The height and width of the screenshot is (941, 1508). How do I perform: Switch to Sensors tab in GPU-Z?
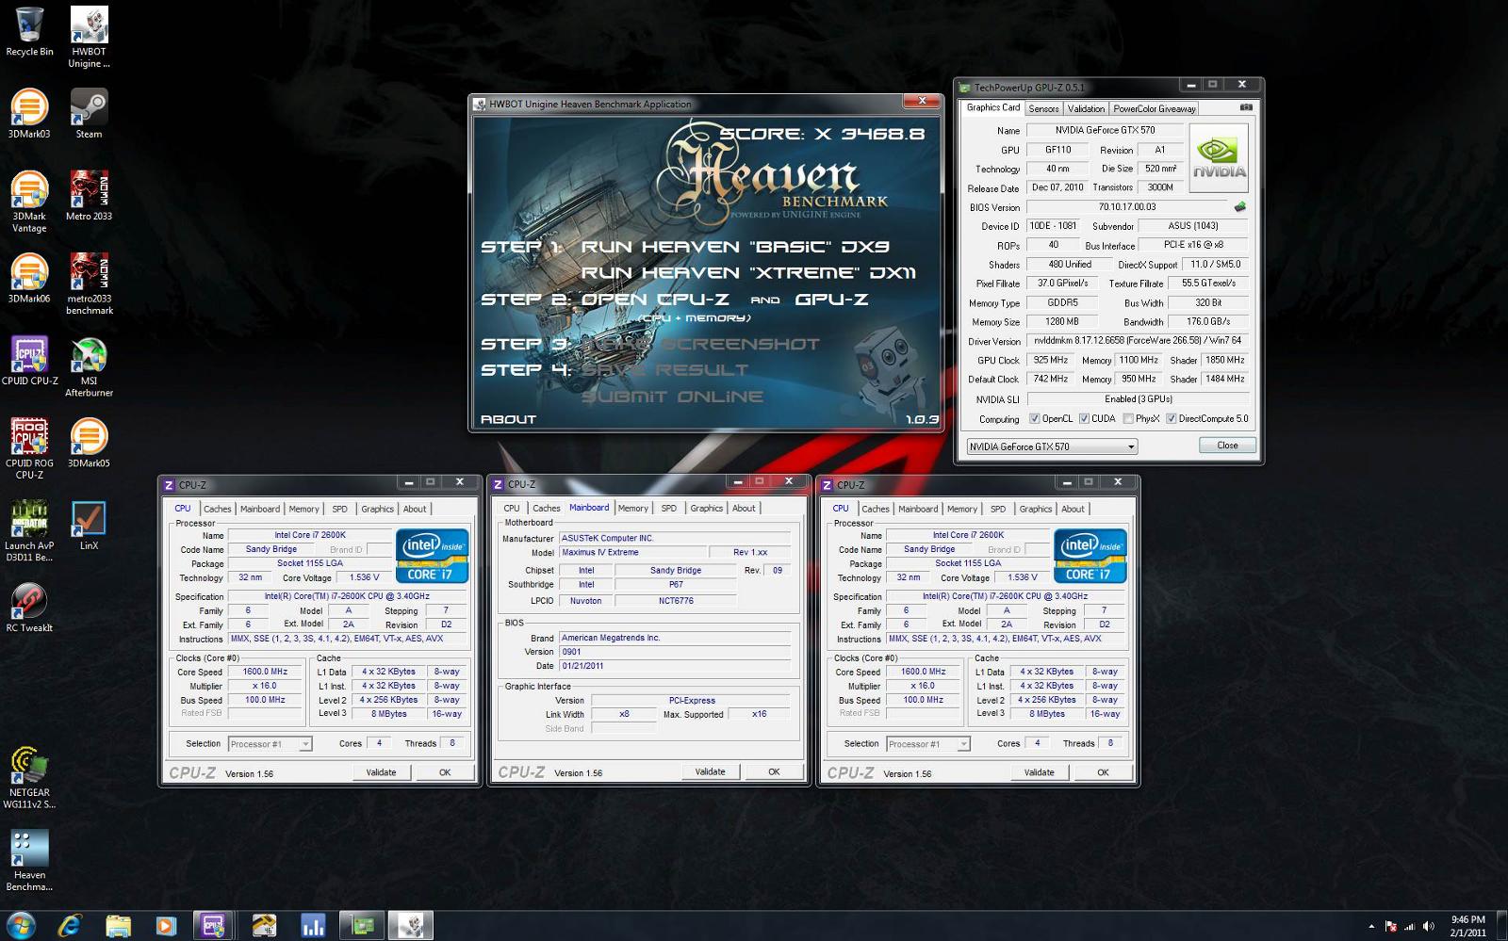(x=1043, y=109)
